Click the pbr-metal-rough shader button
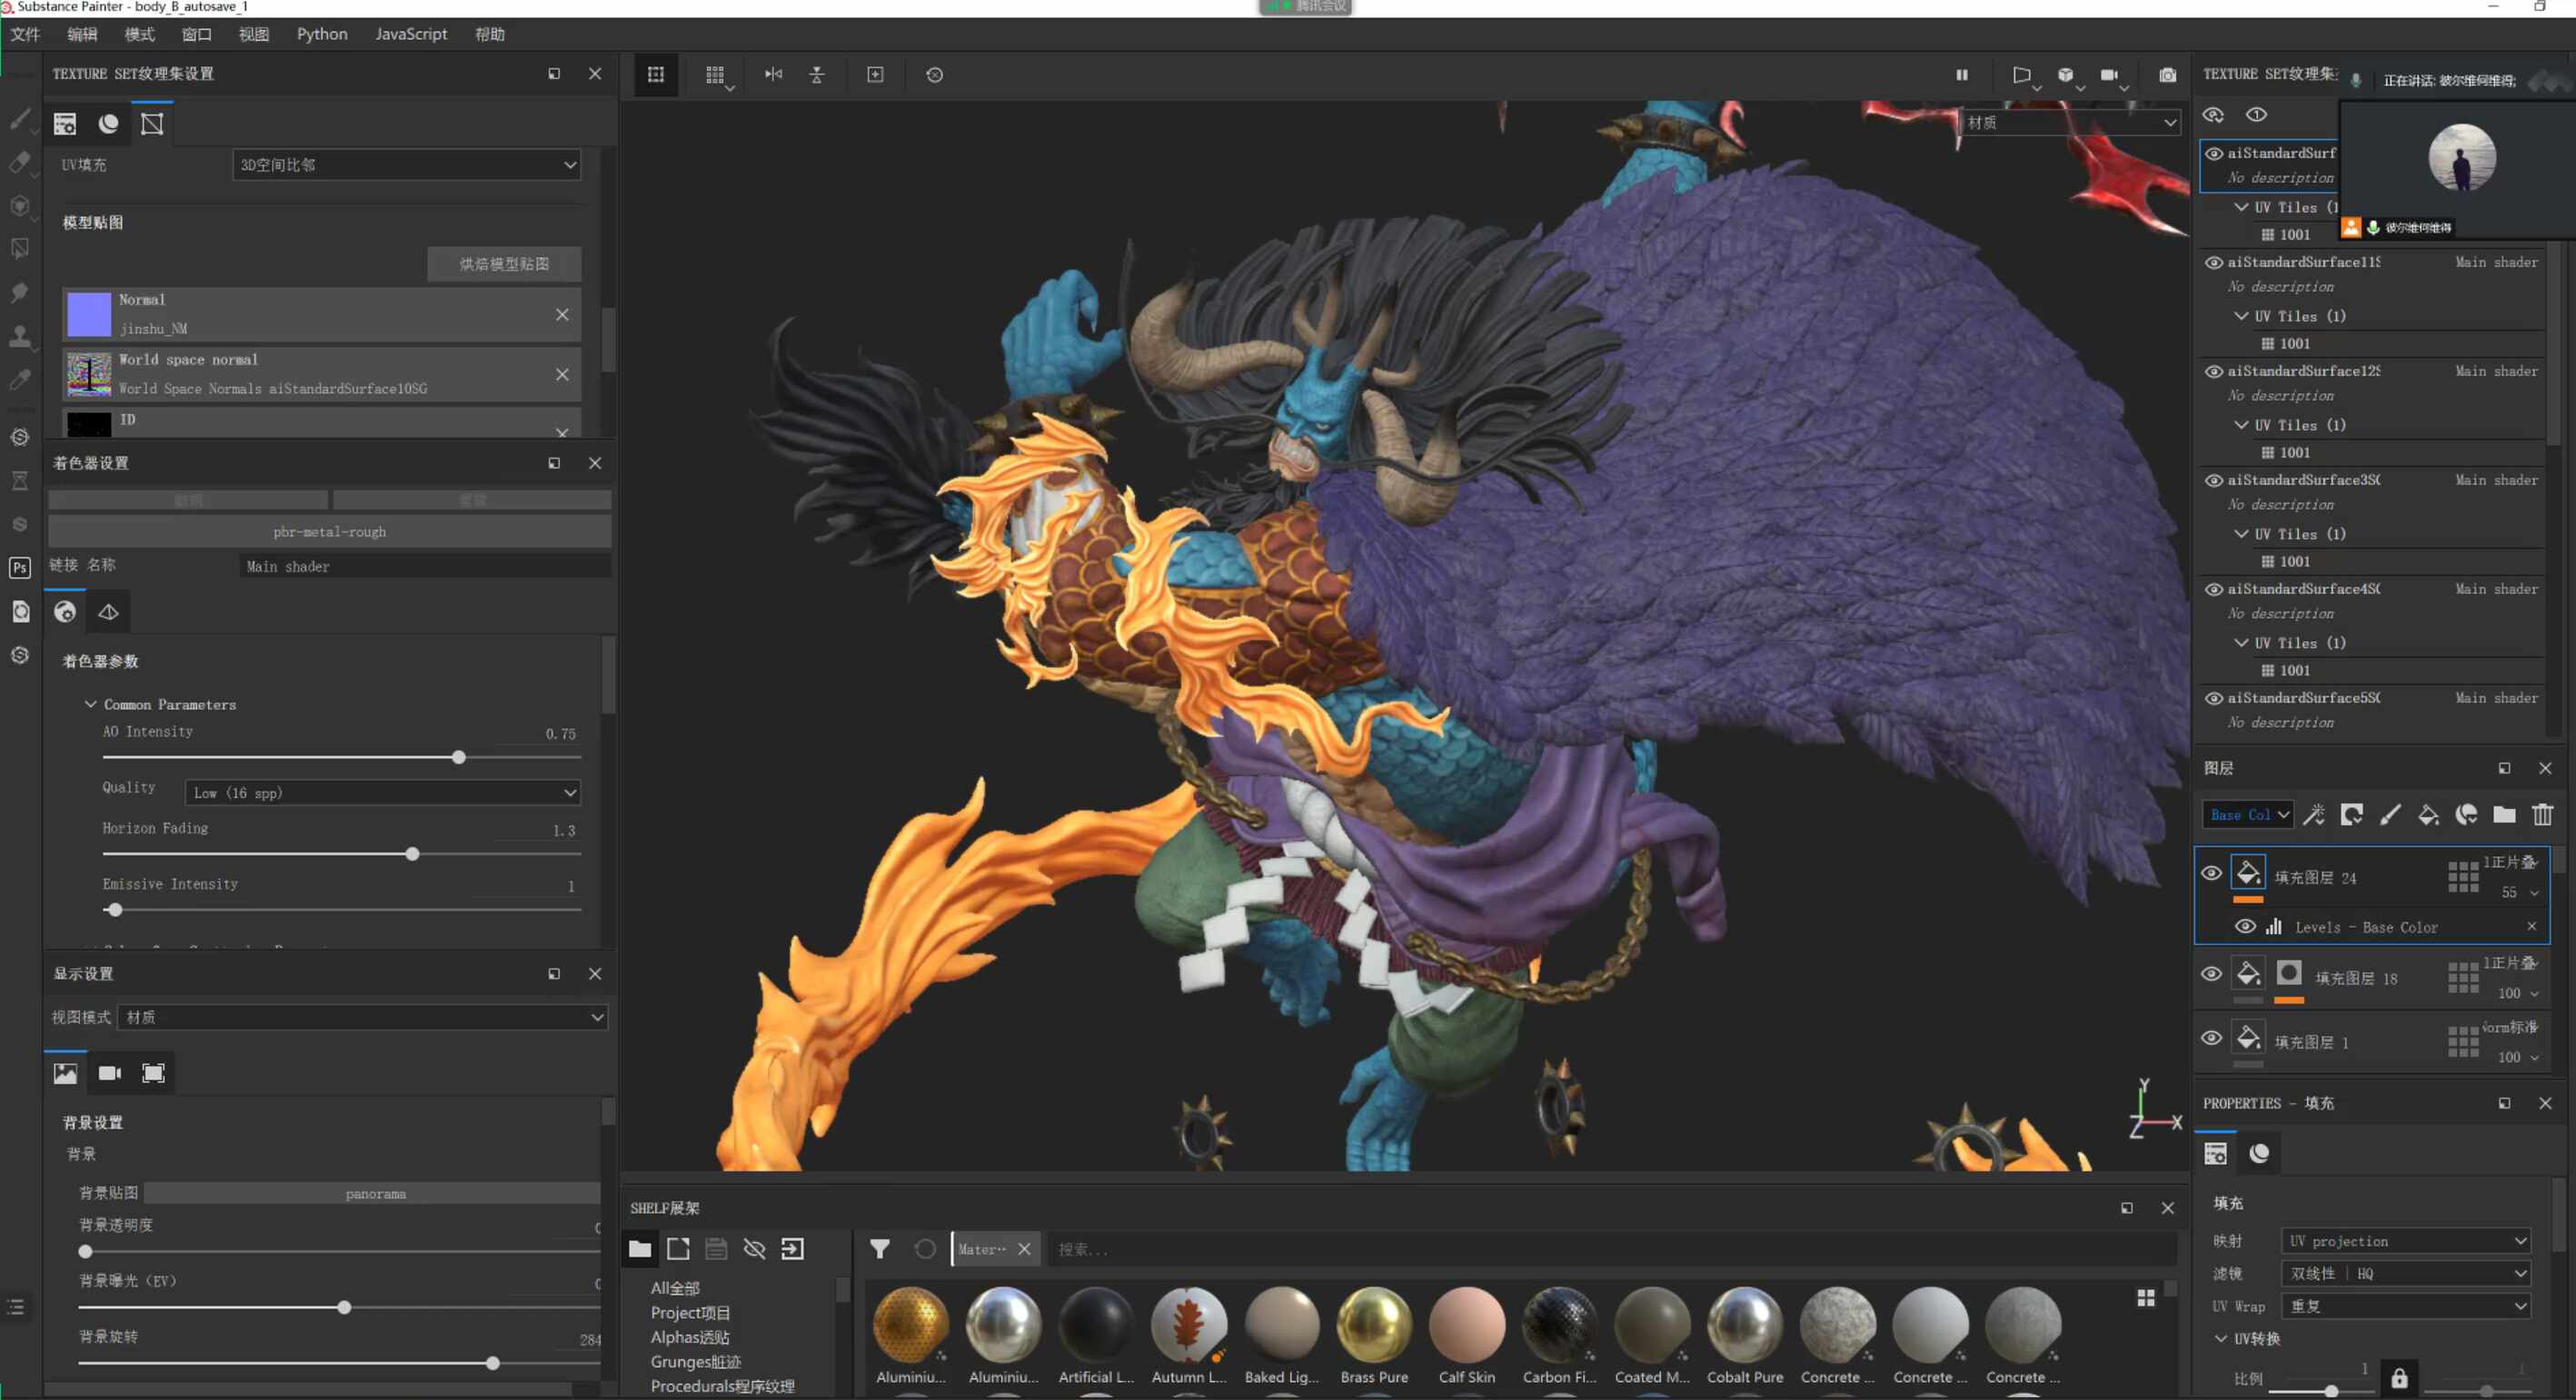Screen dimensions: 2576x1400 [329, 532]
